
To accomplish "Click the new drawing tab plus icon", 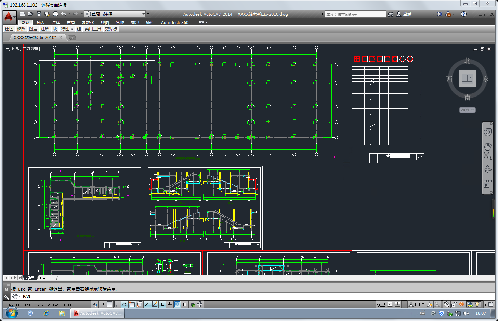I will click(x=72, y=38).
